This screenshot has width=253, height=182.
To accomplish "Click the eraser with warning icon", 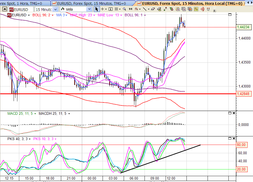I will [159, 9].
